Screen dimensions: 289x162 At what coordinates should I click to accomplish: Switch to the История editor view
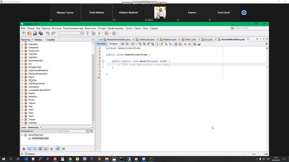pos(113,44)
